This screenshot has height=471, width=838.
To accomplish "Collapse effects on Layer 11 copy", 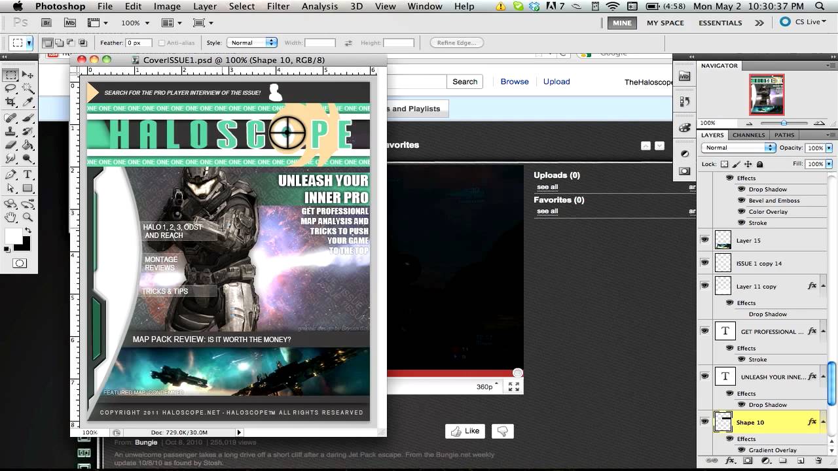I will [x=823, y=286].
